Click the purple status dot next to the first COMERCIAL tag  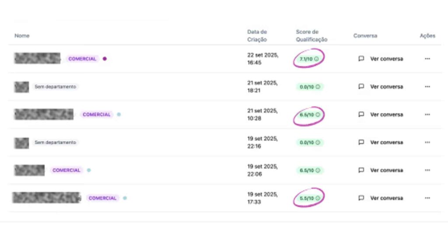(x=105, y=59)
